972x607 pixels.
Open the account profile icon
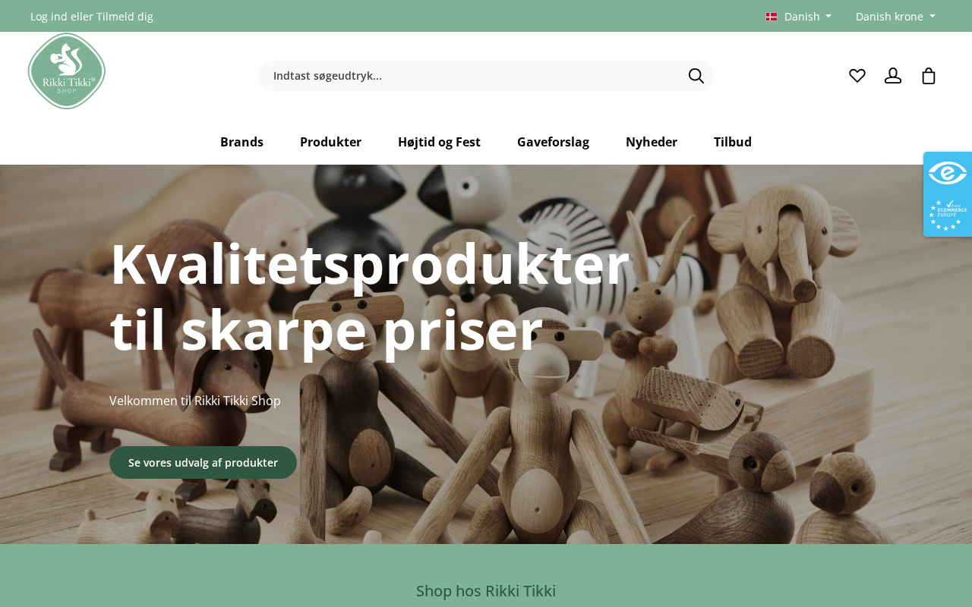point(893,76)
